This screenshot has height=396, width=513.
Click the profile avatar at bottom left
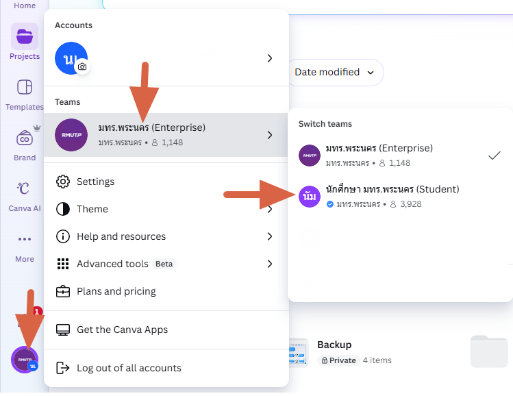point(25,360)
